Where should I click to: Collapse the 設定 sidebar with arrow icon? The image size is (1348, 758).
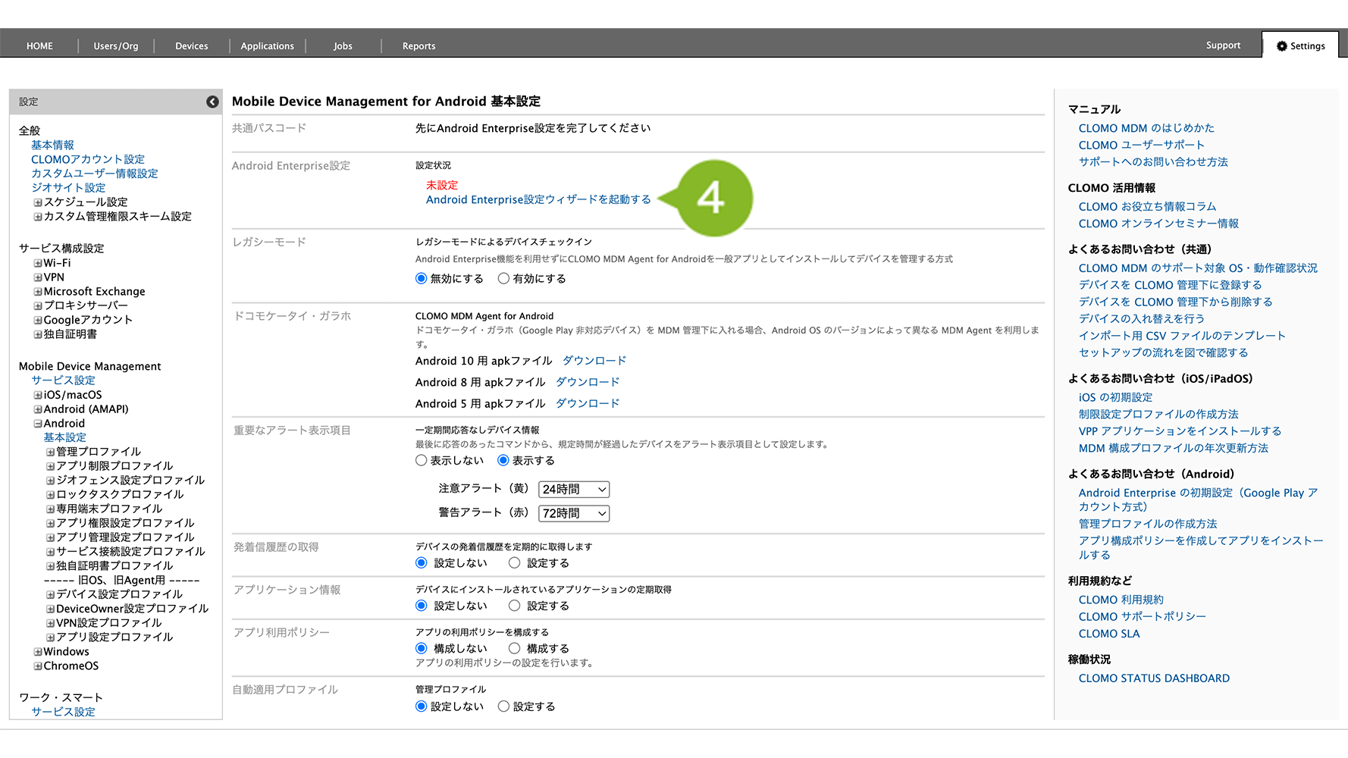pos(212,102)
